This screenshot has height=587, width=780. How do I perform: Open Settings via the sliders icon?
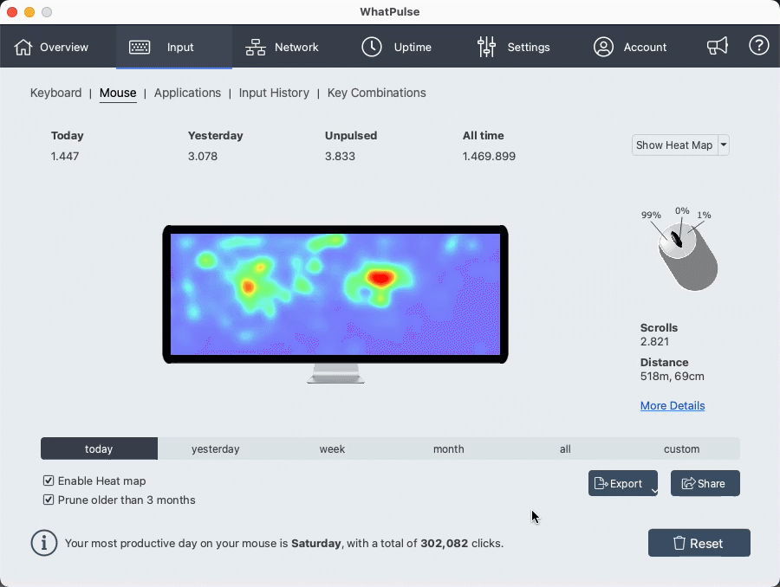pyautogui.click(x=487, y=47)
